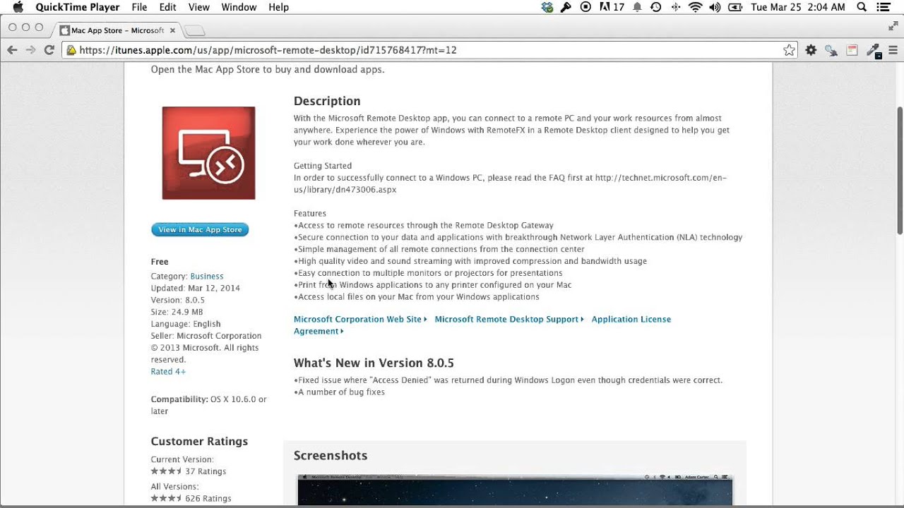Open Spotlight search magnifier

862,7
